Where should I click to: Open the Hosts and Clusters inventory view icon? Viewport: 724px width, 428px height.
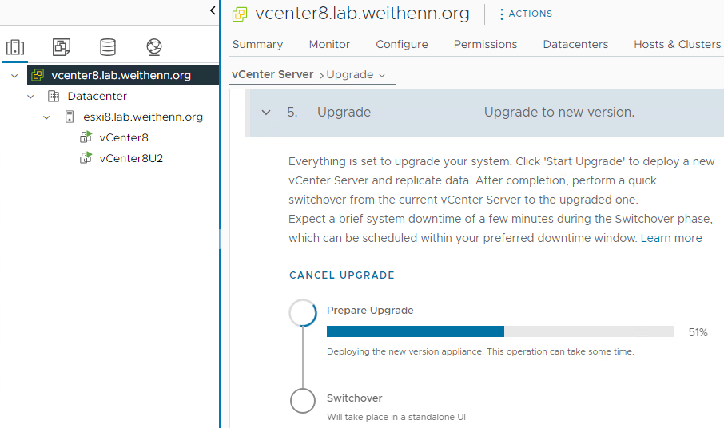point(15,47)
